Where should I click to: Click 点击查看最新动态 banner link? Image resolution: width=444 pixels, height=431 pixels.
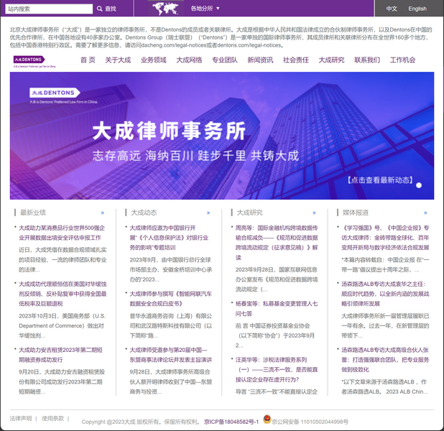click(x=379, y=180)
